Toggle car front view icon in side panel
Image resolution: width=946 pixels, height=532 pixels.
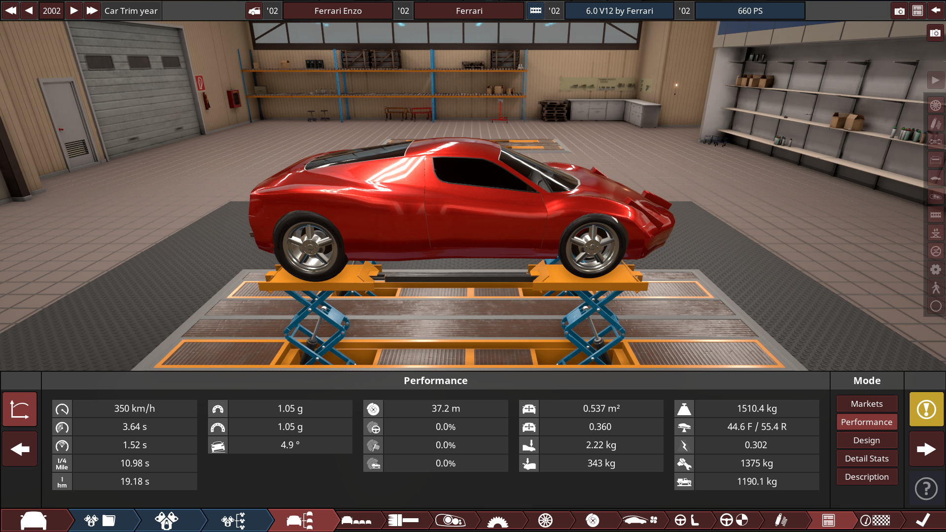pyautogui.click(x=935, y=160)
